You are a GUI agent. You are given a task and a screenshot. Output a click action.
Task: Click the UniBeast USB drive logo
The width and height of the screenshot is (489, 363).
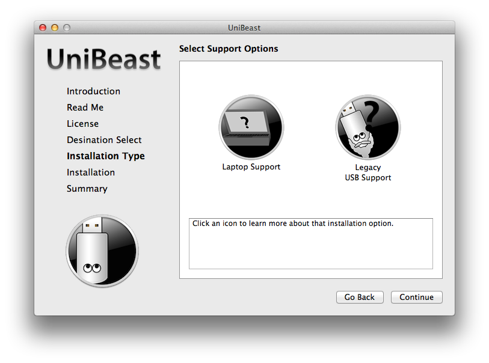click(x=102, y=251)
